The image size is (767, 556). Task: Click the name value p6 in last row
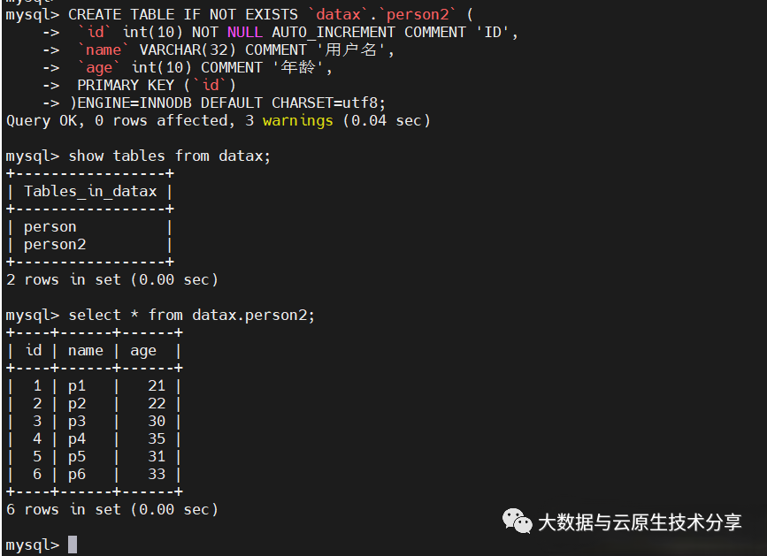point(77,474)
